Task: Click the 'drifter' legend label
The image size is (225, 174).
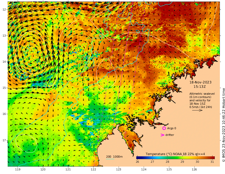Action: click(x=170, y=135)
